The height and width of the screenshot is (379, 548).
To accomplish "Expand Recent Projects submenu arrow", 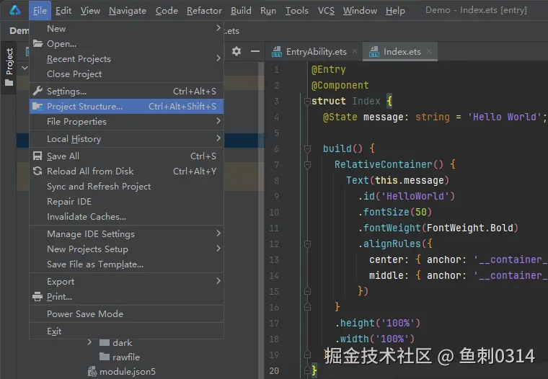I will coord(218,58).
